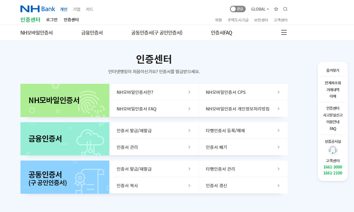Select the 기업 tab

coord(77,9)
